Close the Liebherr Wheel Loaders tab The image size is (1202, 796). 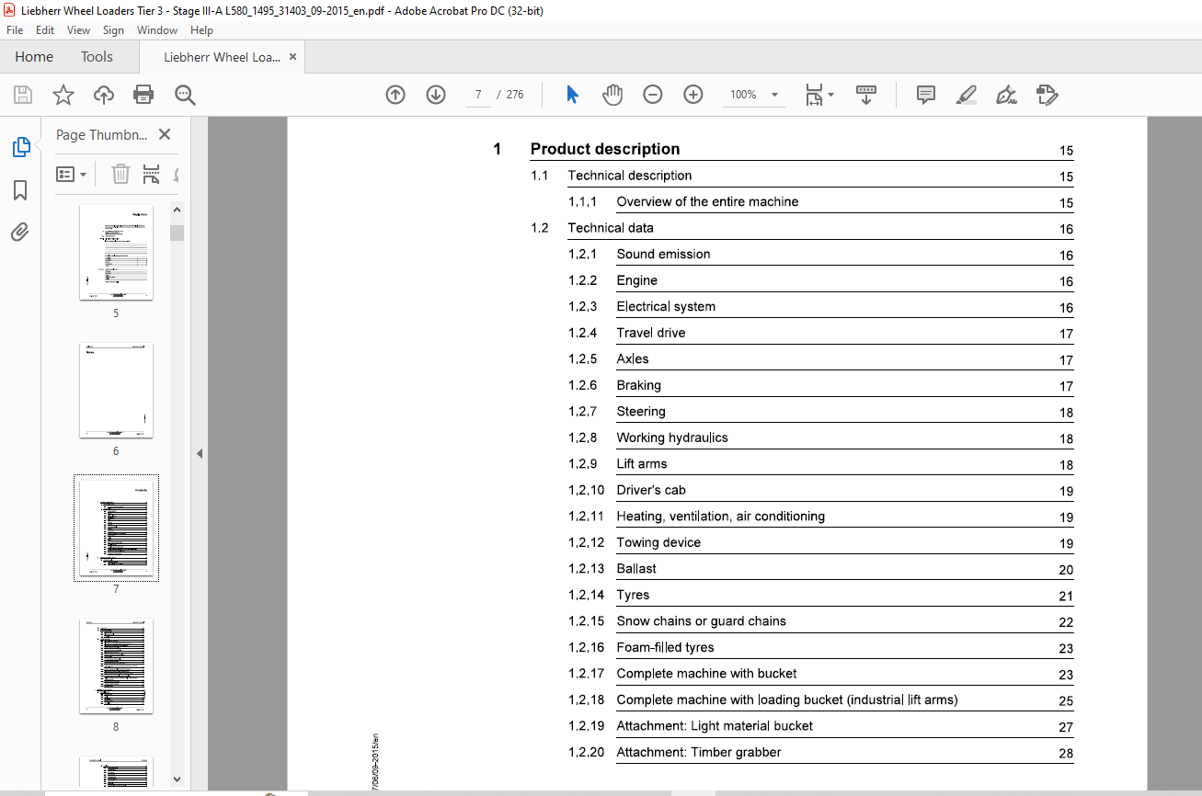292,57
